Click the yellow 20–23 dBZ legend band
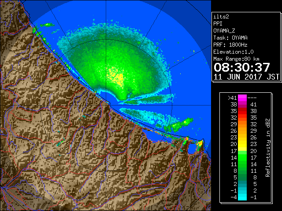The width and height of the screenshot is (282, 211). (242, 144)
